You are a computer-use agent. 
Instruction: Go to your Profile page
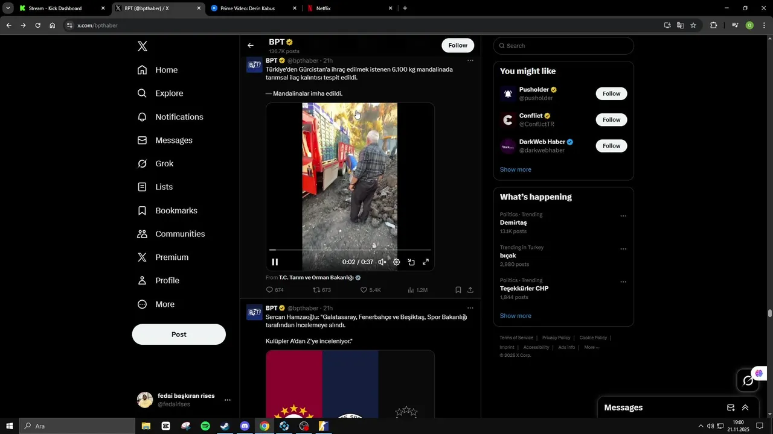pyautogui.click(x=158, y=281)
